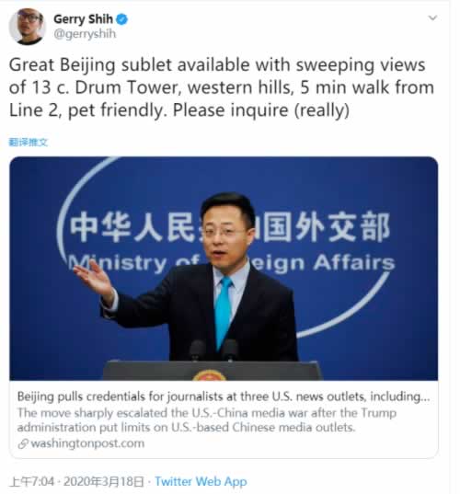Click the national emblem on the podium
Viewport: 460px width, 494px height.
tap(209, 375)
